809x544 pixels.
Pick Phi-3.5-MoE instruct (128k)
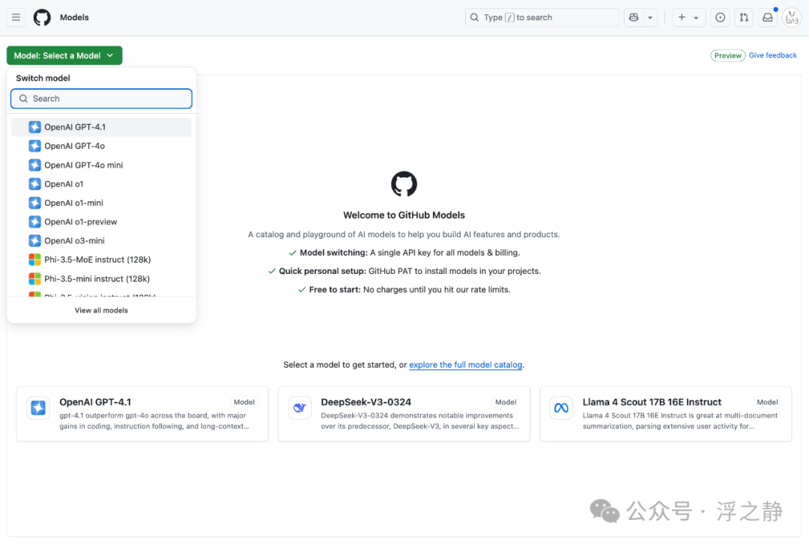(x=101, y=260)
